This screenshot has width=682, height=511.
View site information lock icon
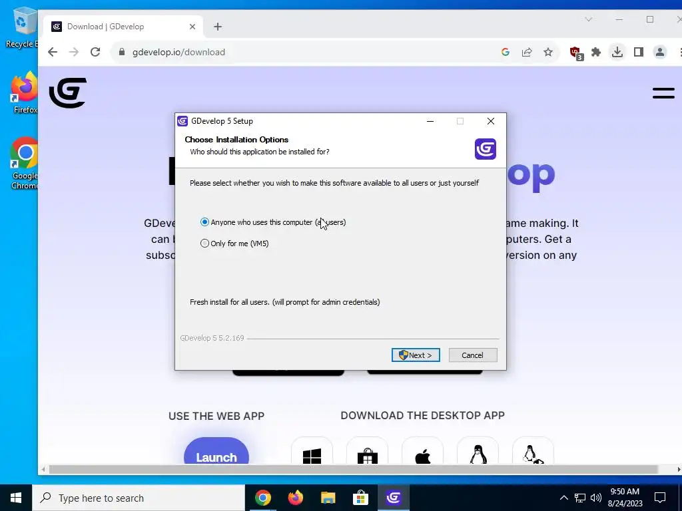(123, 52)
